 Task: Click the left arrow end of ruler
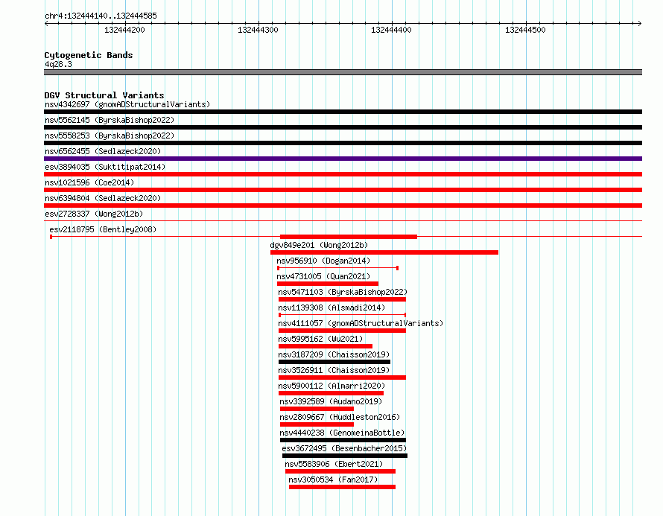coord(46,24)
